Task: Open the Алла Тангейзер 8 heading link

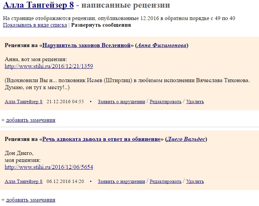Action: click(x=38, y=5)
